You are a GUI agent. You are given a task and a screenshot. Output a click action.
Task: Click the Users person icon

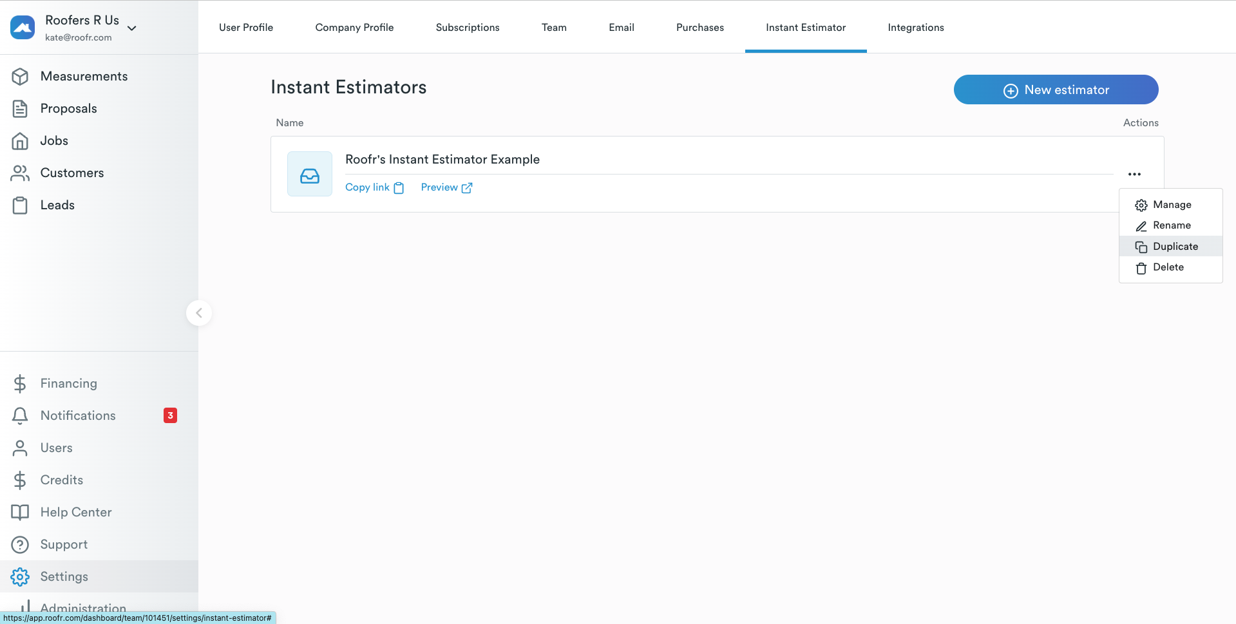(20, 448)
